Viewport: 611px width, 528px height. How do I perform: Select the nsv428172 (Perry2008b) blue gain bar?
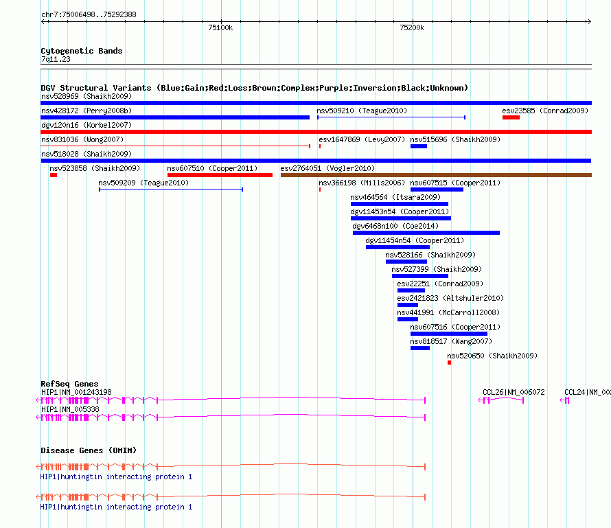click(175, 117)
